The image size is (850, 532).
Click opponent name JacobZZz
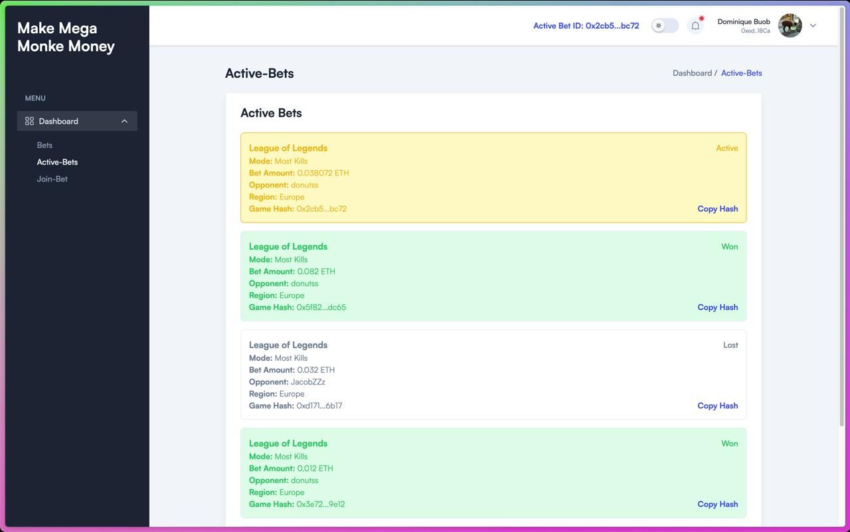(308, 382)
